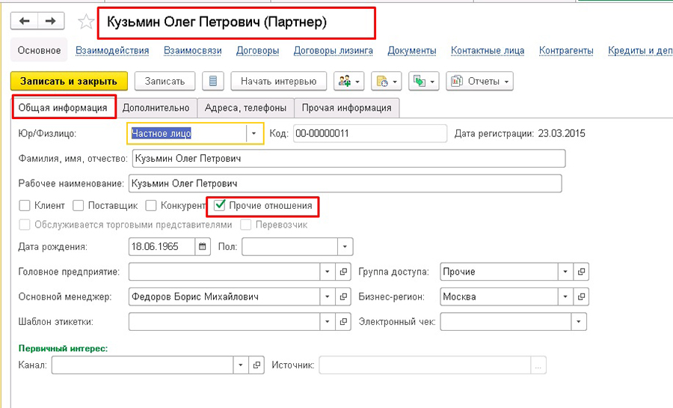Click the Дата регистрации: 23.03.2015 text
Viewport: 673px width, 408px height.
(520, 133)
